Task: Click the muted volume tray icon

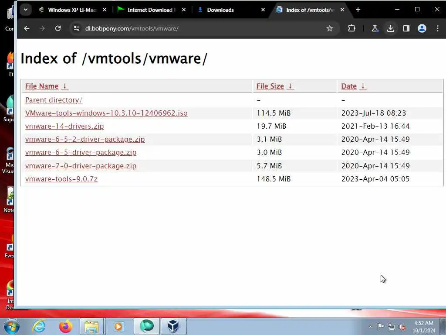Action: (x=402, y=327)
